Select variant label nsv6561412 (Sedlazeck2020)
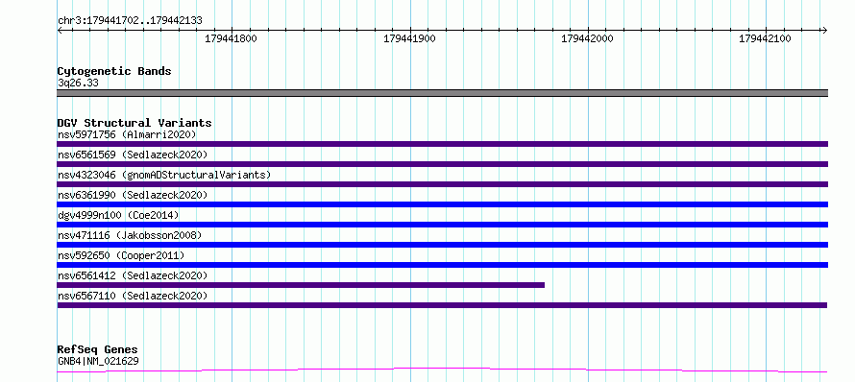This screenshot has width=855, height=382. [133, 275]
